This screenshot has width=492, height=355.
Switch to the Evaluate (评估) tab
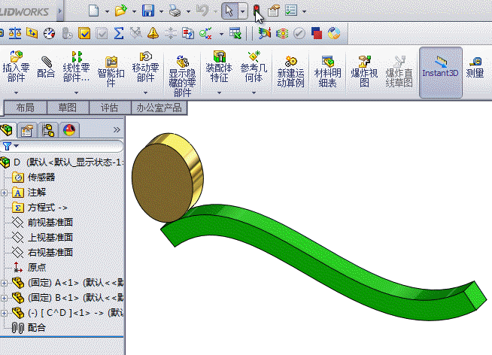(110, 108)
